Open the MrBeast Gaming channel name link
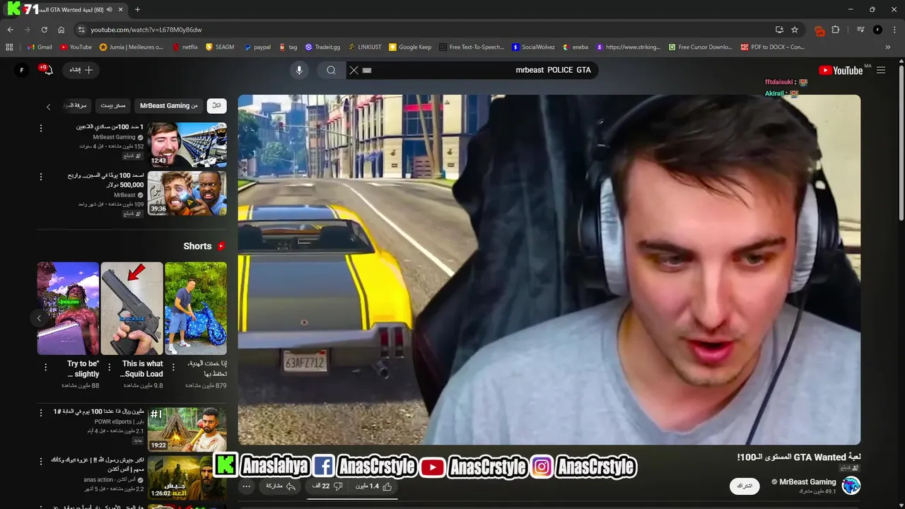 807,481
